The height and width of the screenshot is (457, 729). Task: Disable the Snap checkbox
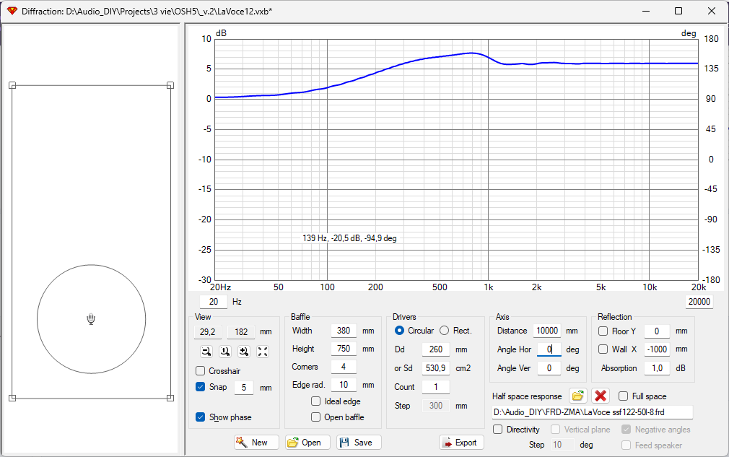point(201,387)
